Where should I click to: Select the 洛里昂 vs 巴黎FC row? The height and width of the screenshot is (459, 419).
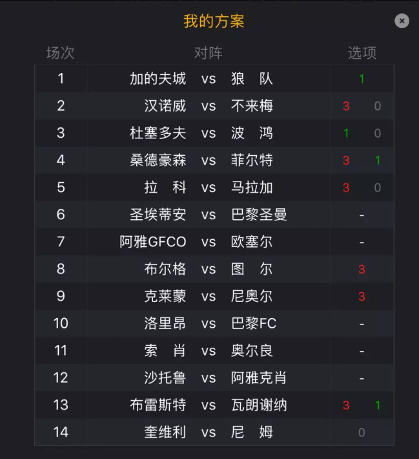coord(214,323)
